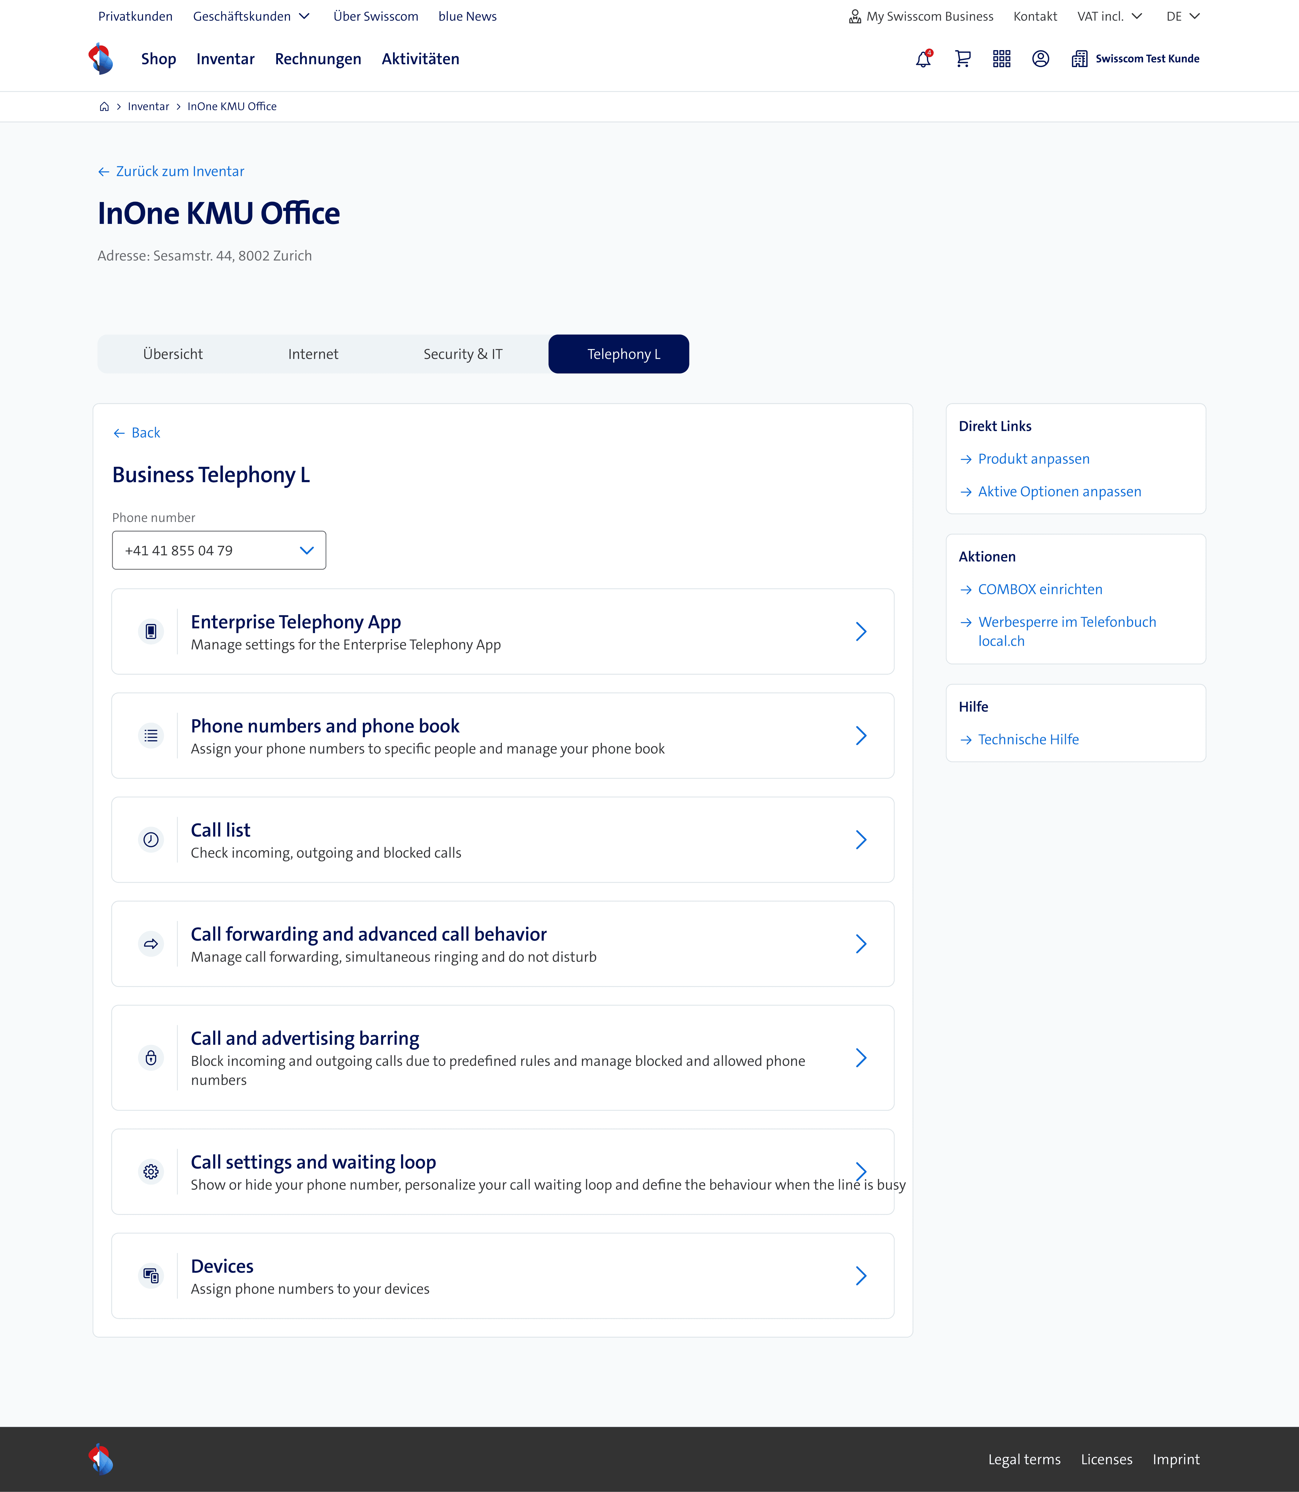The height and width of the screenshot is (1492, 1299).
Task: Expand the Devices chevron
Action: click(x=861, y=1276)
